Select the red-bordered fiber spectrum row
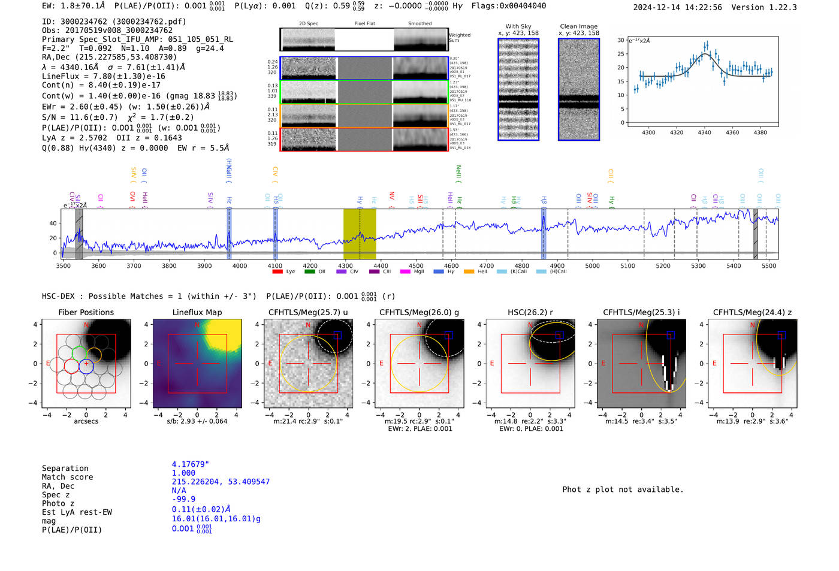 click(x=364, y=140)
